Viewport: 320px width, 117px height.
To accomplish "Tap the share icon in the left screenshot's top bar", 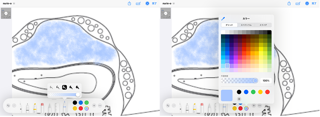I will pos(129,4).
